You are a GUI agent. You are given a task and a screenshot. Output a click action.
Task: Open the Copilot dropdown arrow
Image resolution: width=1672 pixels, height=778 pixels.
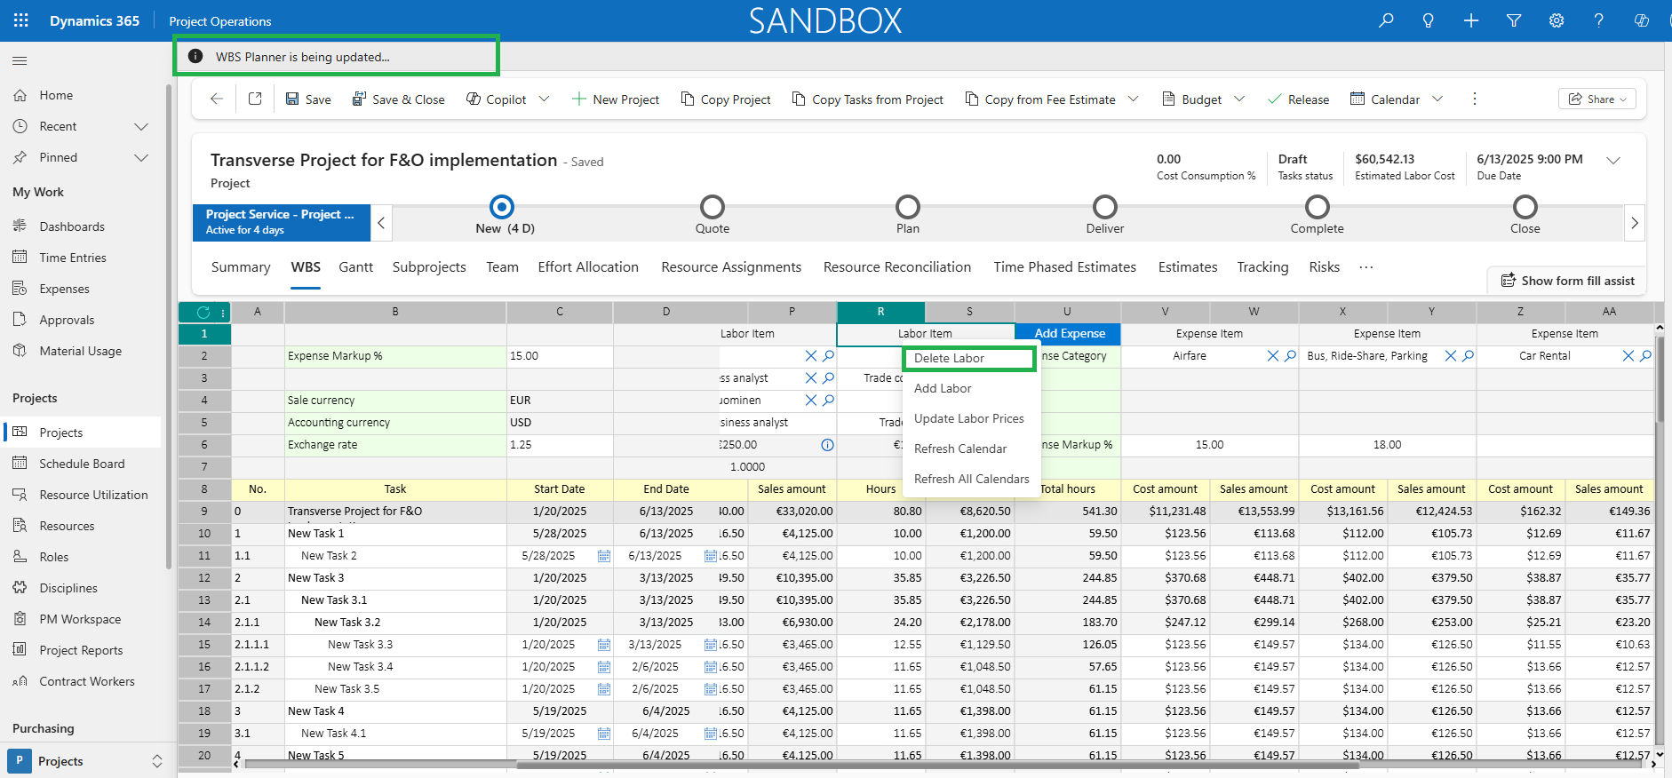click(545, 99)
